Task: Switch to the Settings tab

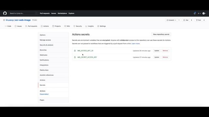Action: [102, 26]
